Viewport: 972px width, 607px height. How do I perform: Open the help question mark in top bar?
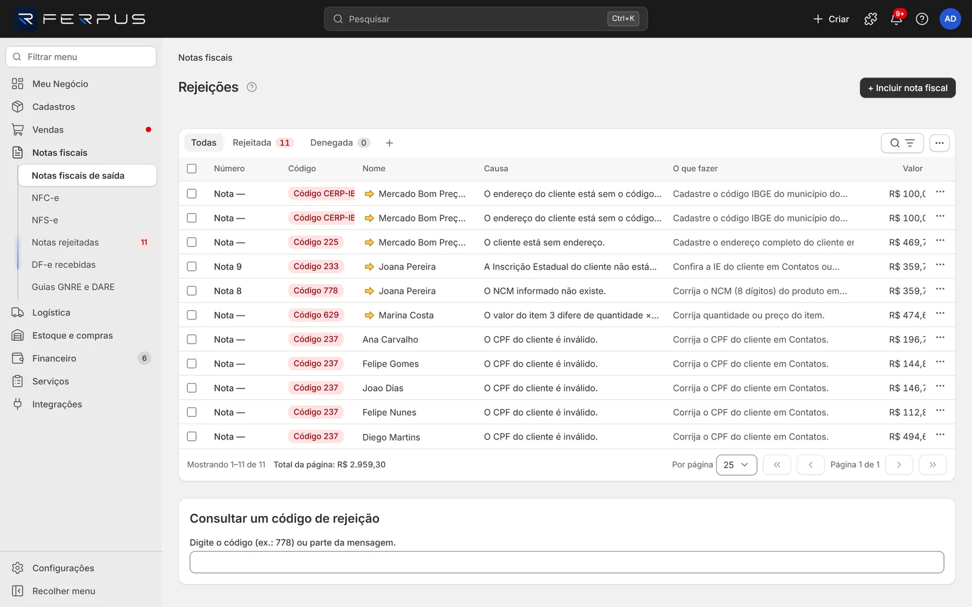coord(922,19)
